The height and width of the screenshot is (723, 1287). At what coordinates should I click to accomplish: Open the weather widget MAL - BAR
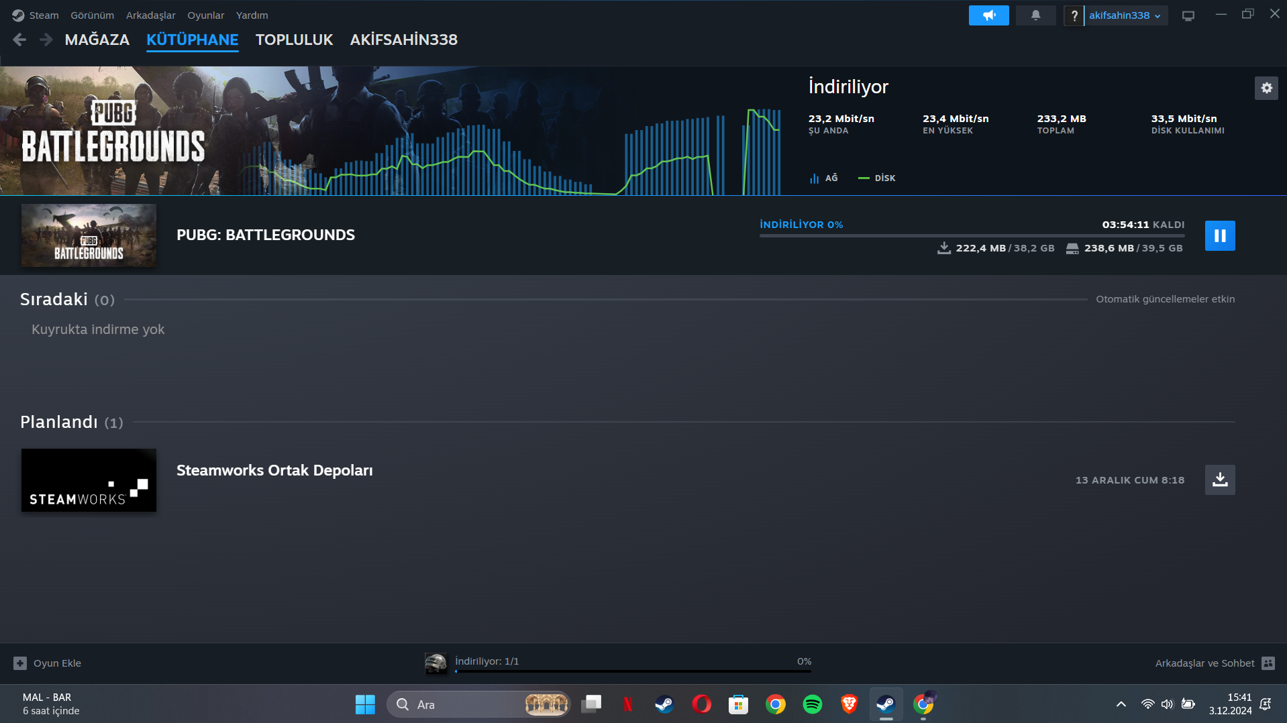coord(51,704)
